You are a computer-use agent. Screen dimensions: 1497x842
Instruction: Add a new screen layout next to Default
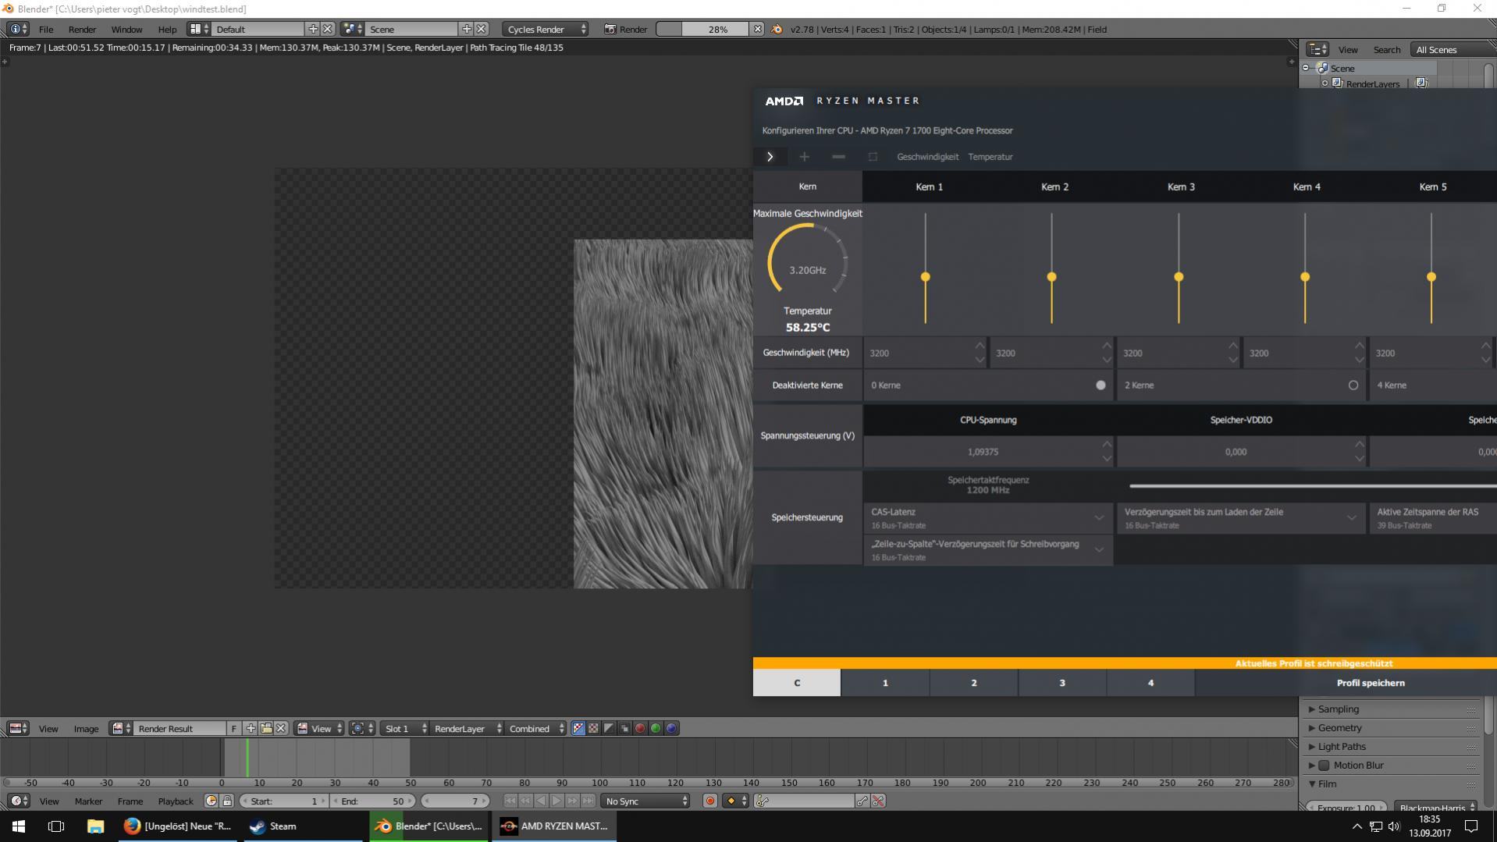pos(313,29)
